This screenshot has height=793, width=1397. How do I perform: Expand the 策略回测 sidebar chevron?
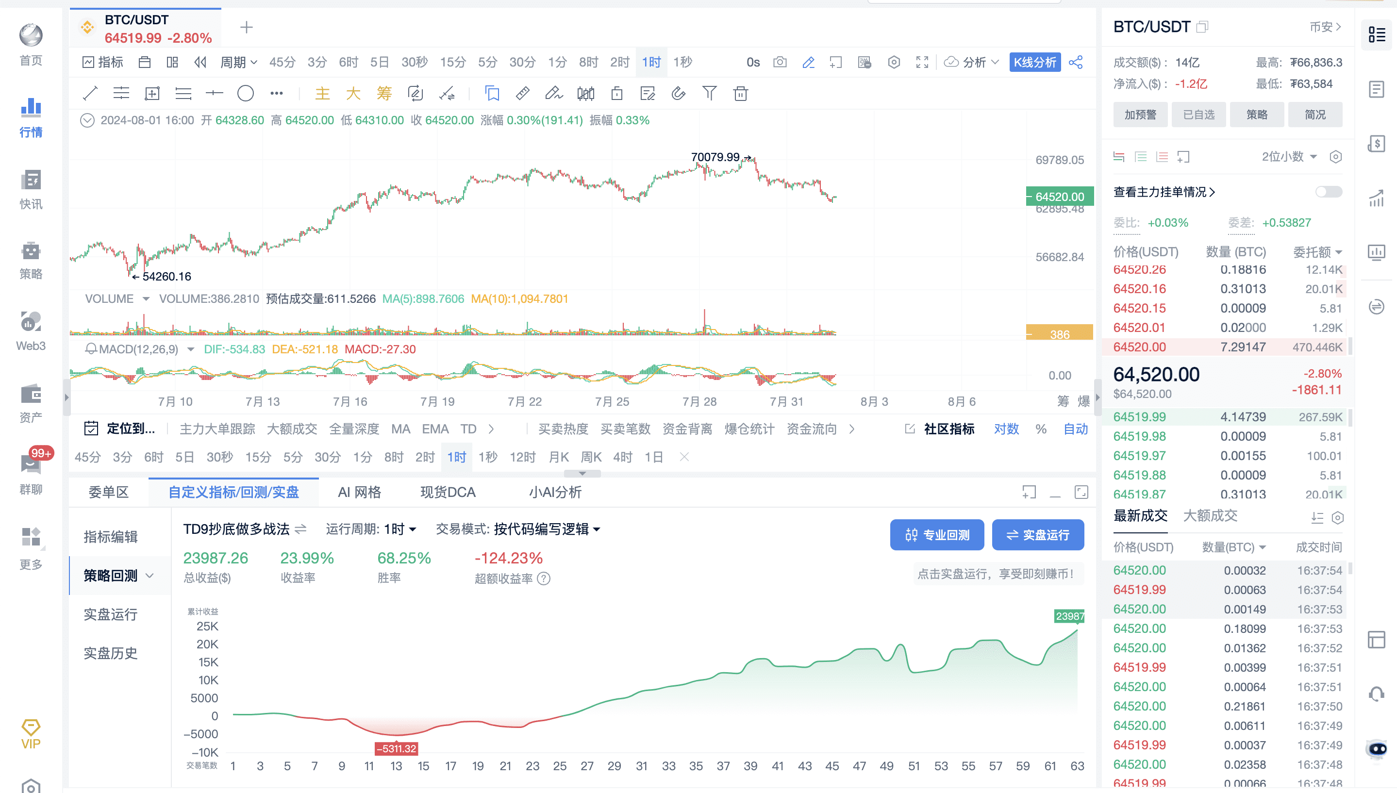tap(150, 576)
